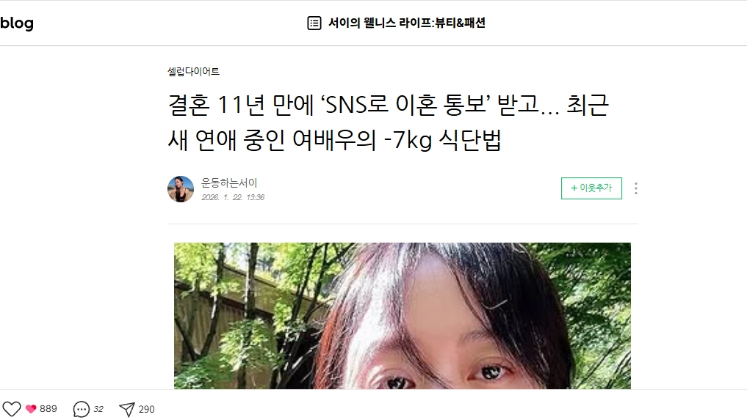Open blog title 서이의 웰니스 라이프:뷰티&패션

(x=407, y=23)
